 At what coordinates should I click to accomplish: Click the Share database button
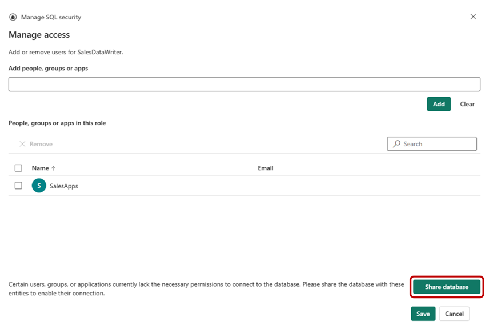447,287
